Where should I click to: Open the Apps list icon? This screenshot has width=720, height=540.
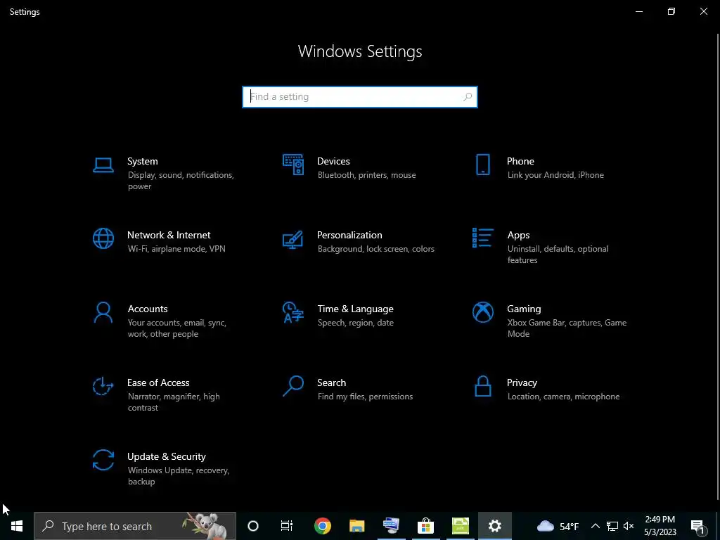(482, 238)
